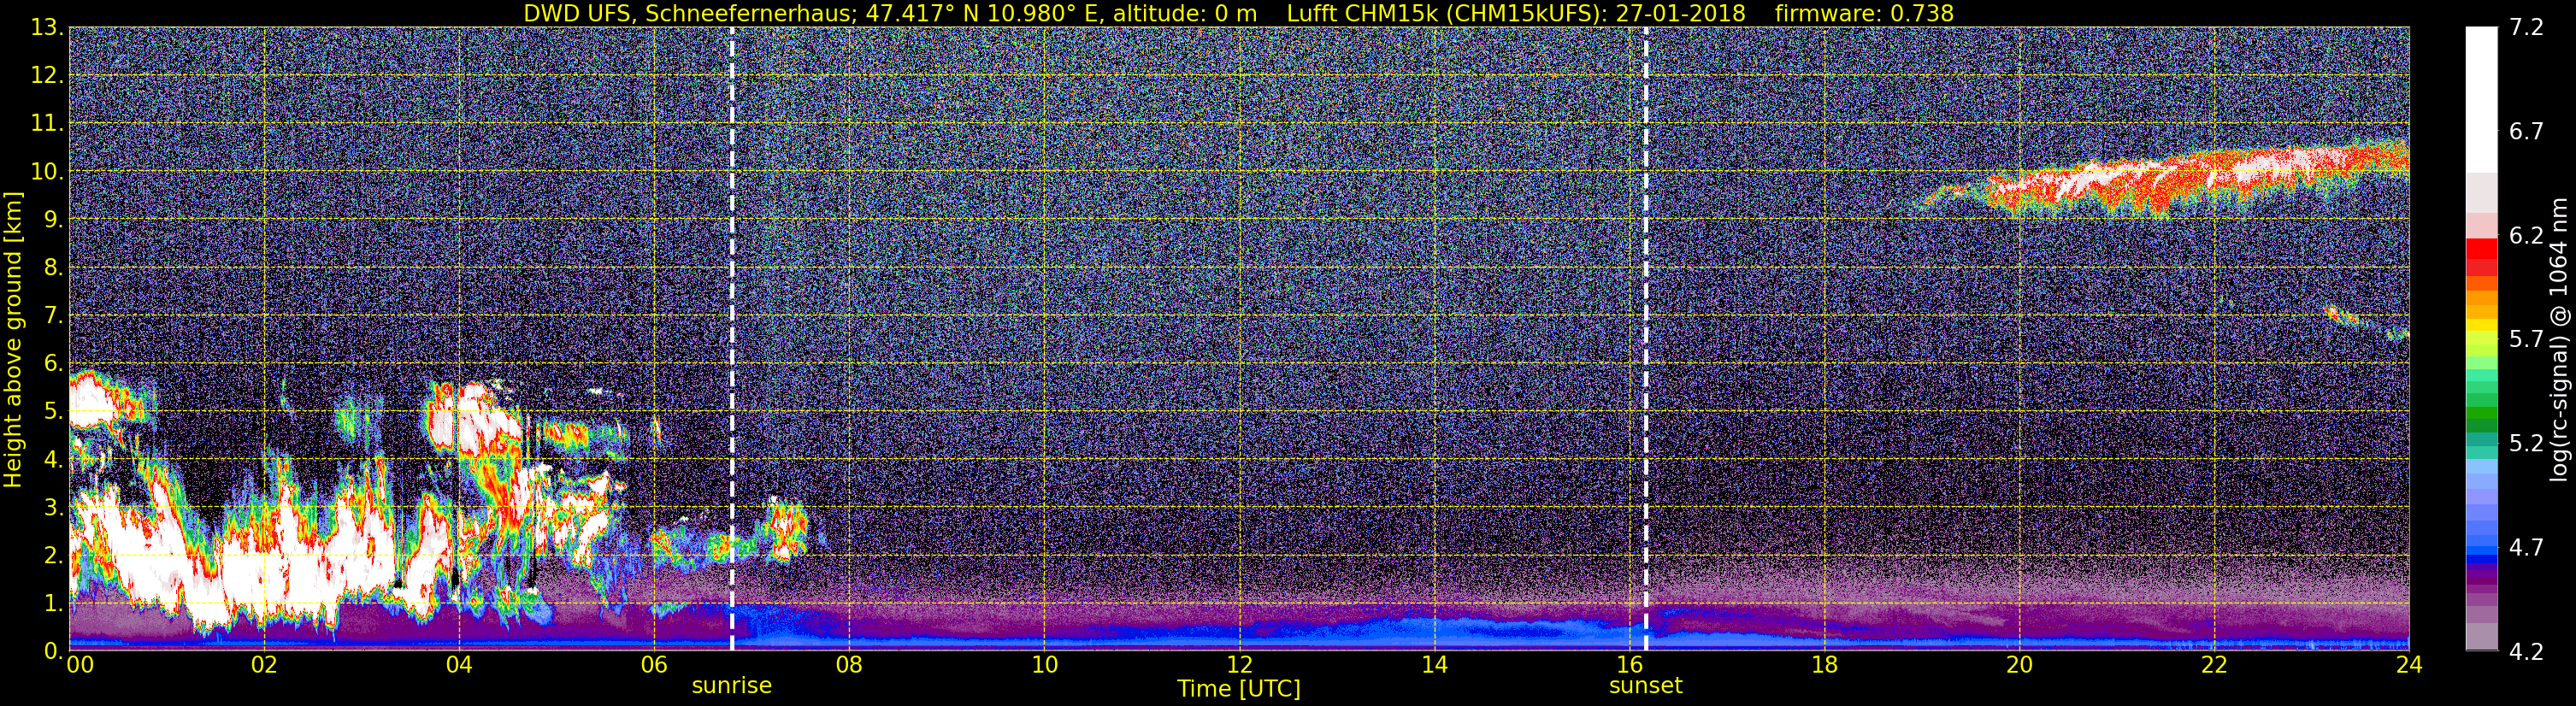Click time axis tick '22'
2576x706 pixels.
[2214, 665]
